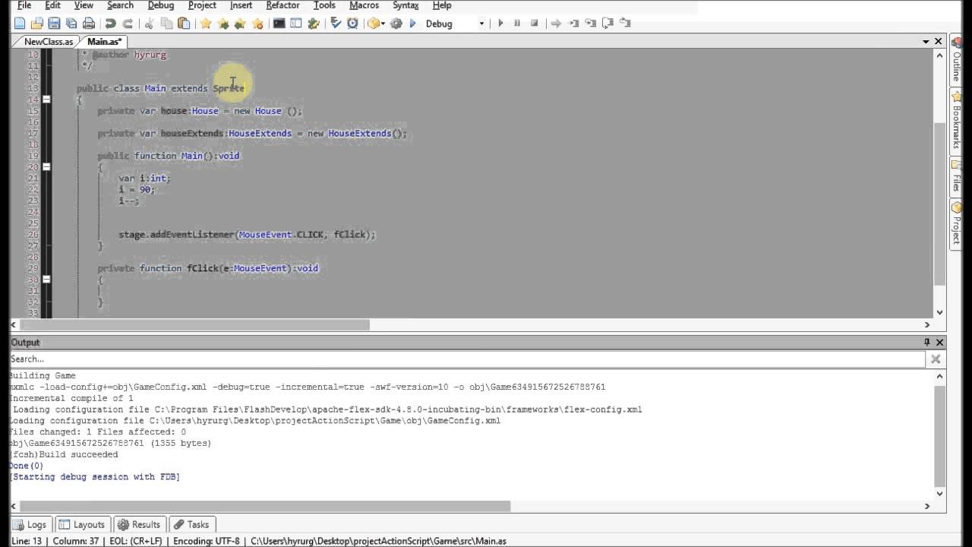Collapse the Main() function fold at line 20
Image resolution: width=972 pixels, height=547 pixels.
point(46,167)
